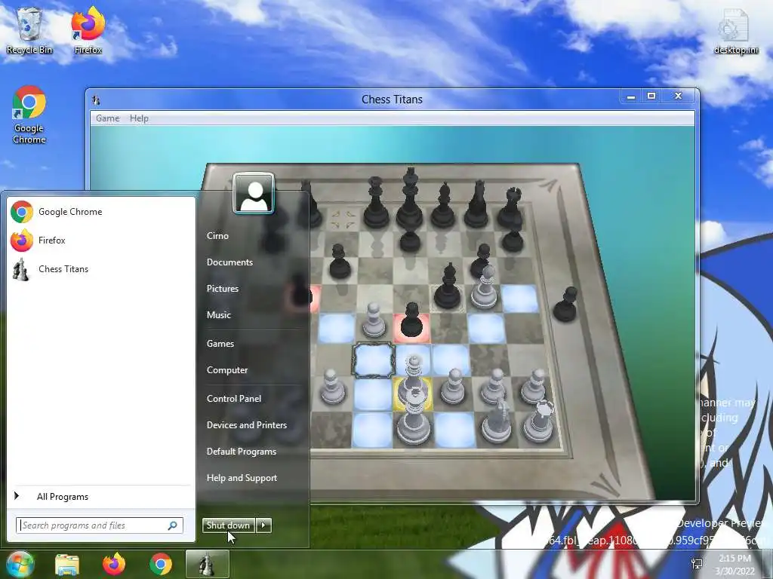Click the Windows Start orb
The width and height of the screenshot is (773, 579).
click(20, 564)
